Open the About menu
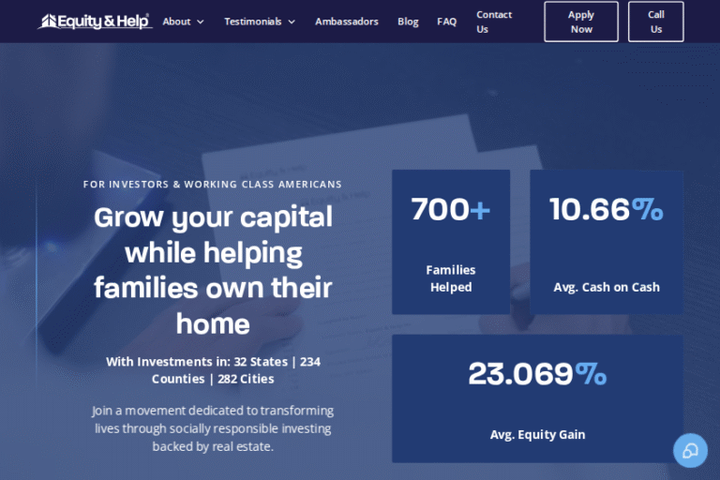Image resolution: width=720 pixels, height=480 pixels. [x=176, y=22]
